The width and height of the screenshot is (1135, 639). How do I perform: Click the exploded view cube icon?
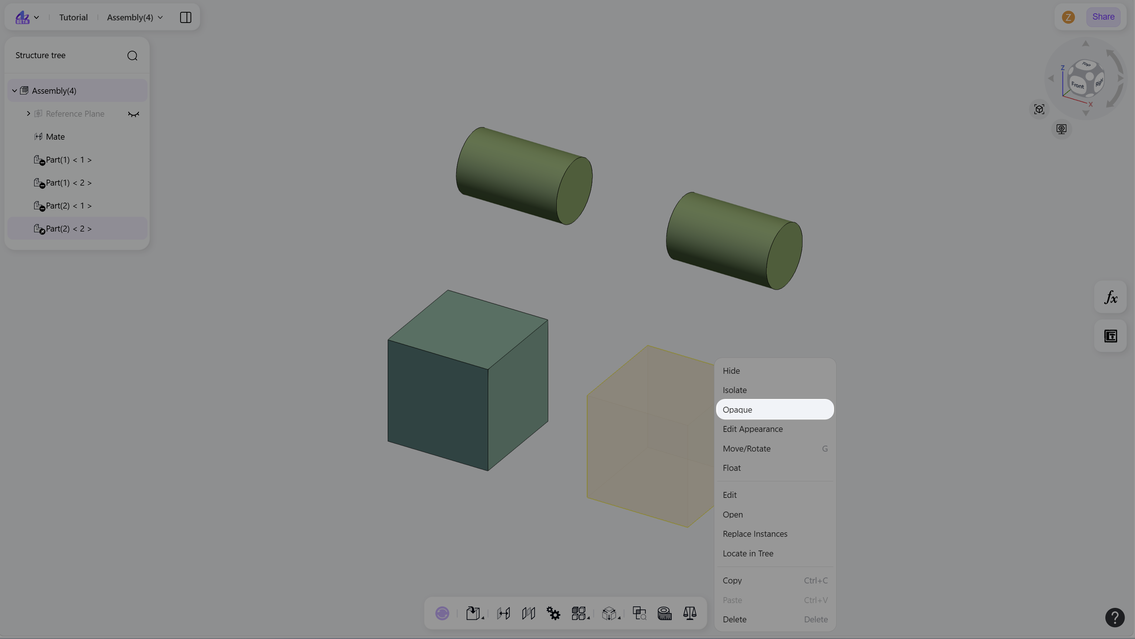click(x=609, y=613)
